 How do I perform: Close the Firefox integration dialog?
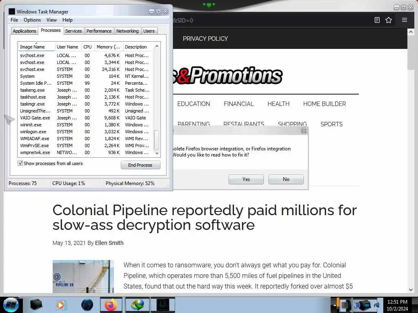point(304,131)
